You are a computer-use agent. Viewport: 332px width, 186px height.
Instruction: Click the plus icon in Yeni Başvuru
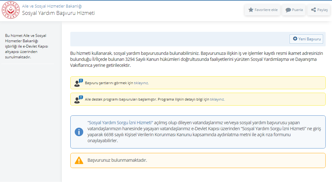pos(295,39)
